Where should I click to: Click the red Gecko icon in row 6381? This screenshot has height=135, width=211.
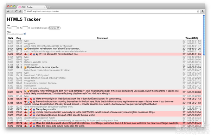tap(25, 115)
